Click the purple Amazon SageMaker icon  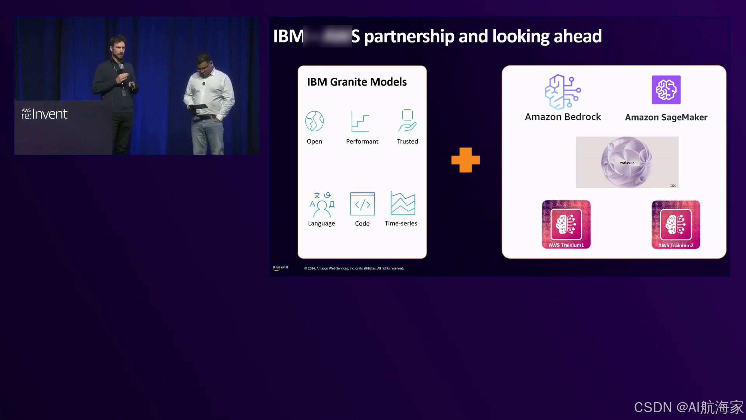pyautogui.click(x=666, y=90)
